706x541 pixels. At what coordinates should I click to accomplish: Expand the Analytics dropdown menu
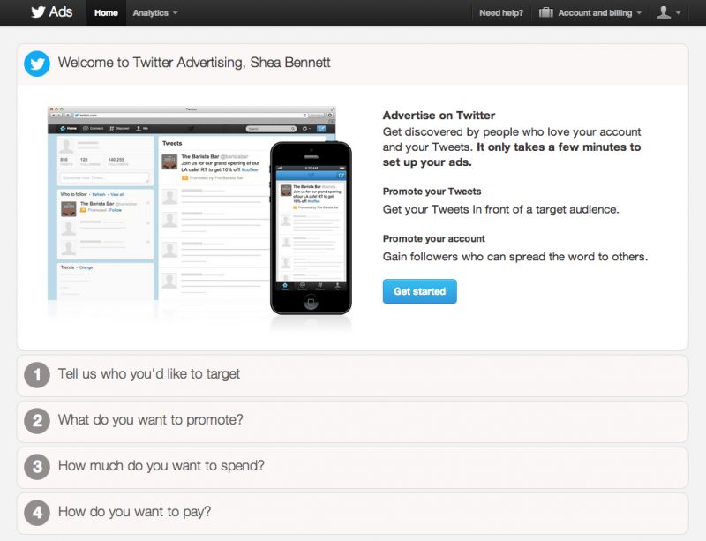pyautogui.click(x=155, y=12)
